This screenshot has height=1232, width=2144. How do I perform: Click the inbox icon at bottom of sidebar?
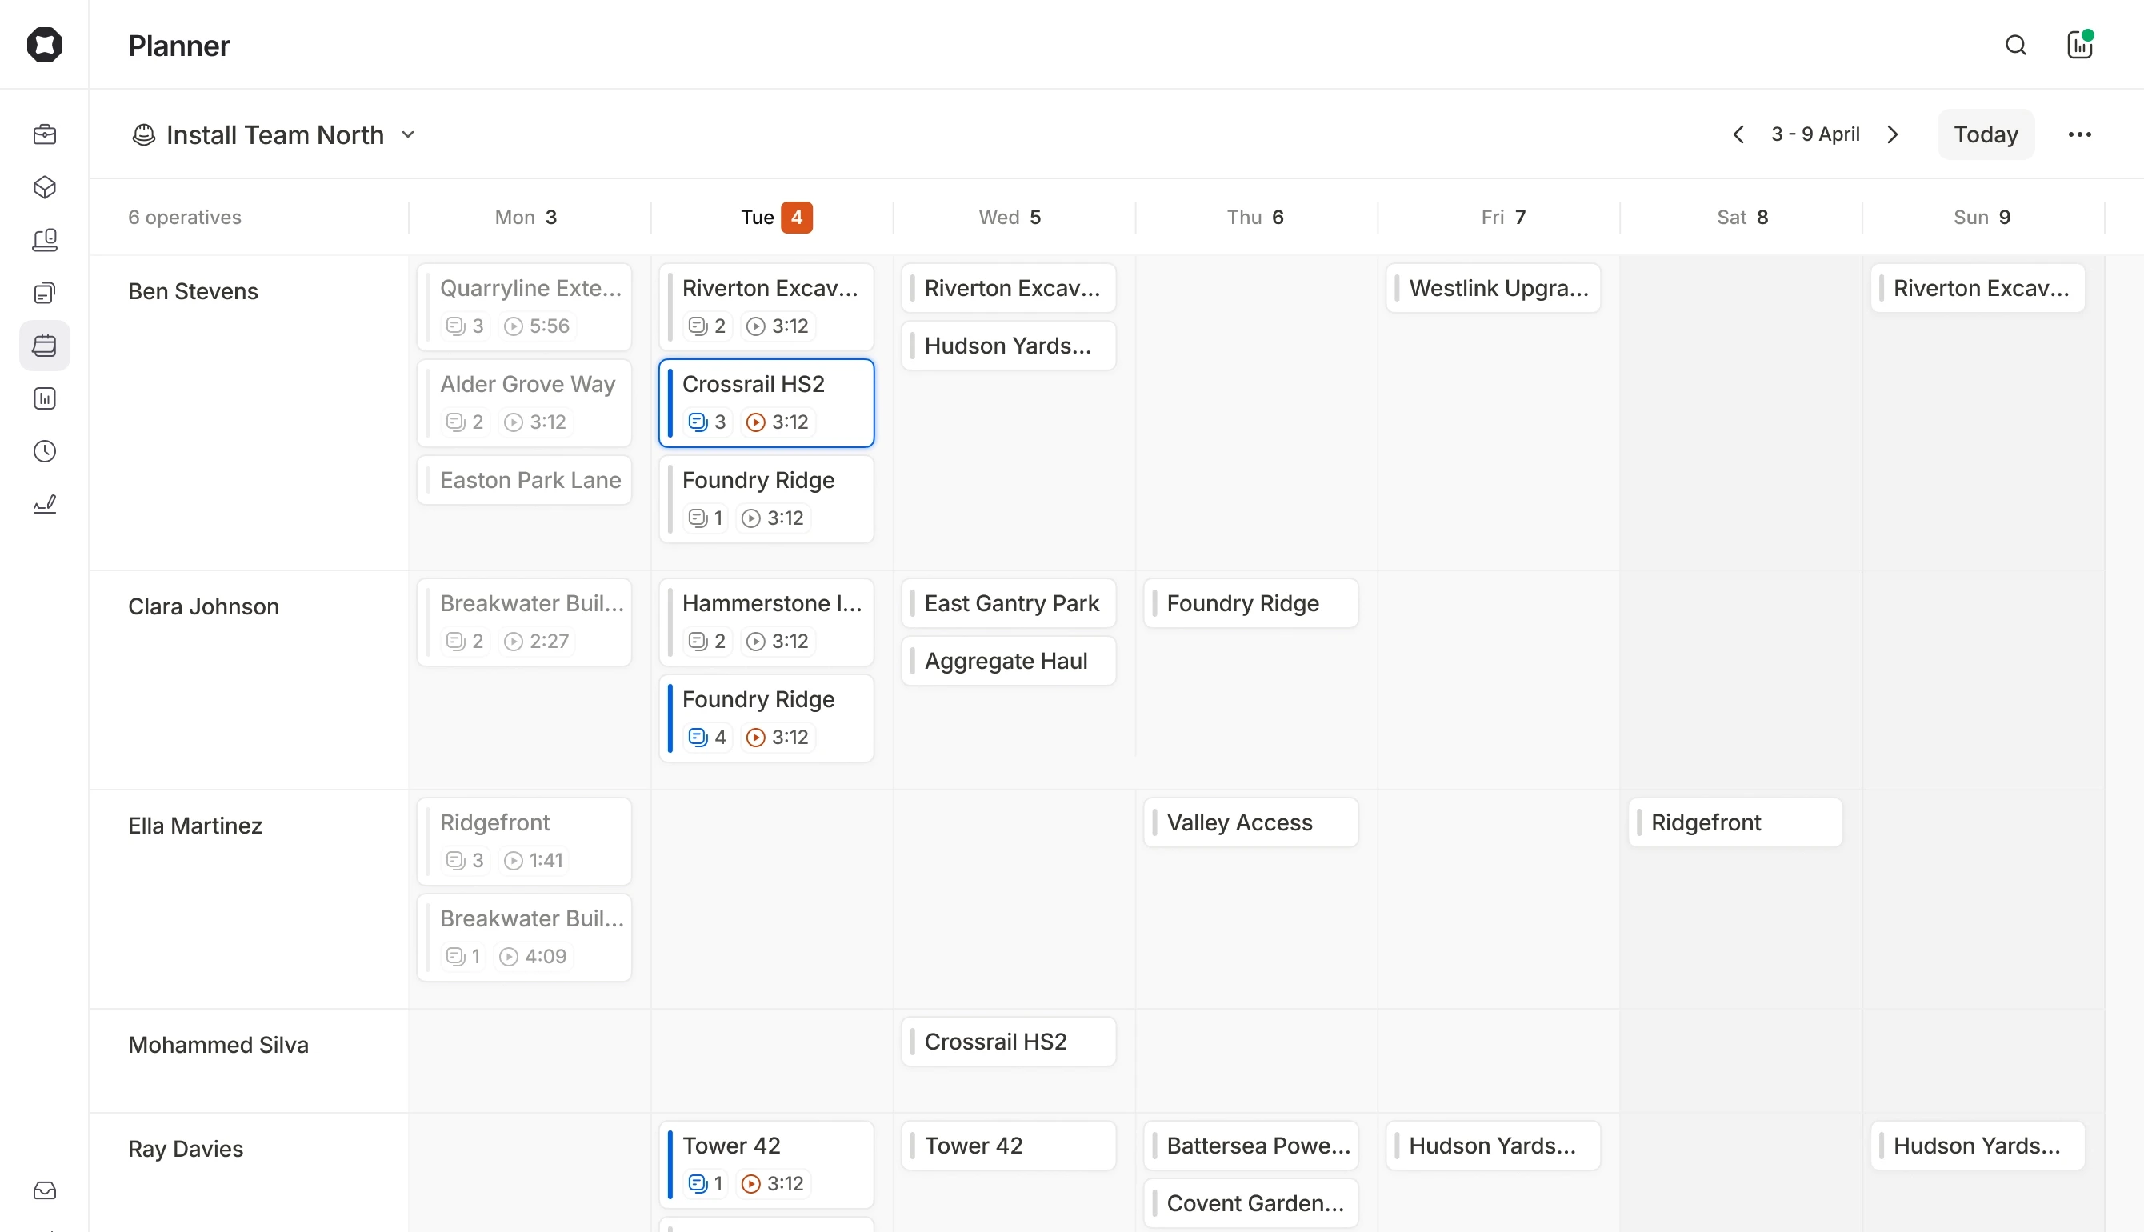tap(44, 1190)
